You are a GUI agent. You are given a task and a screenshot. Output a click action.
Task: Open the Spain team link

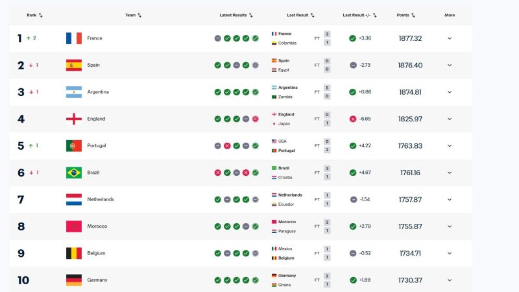95,65
